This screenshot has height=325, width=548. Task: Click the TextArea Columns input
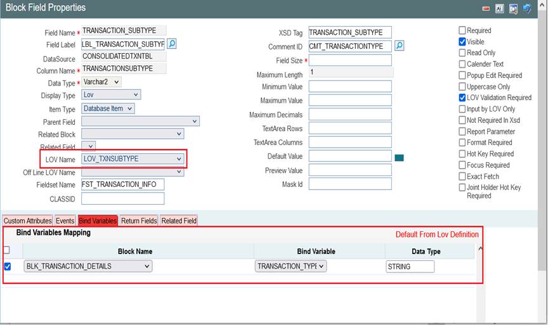tap(350, 142)
